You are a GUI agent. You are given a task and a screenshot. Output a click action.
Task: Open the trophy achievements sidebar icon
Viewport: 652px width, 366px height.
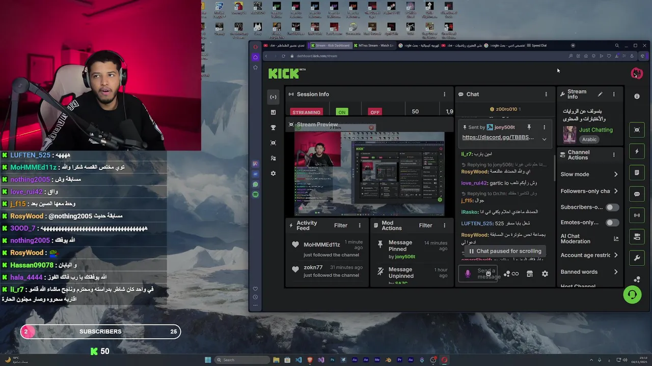point(273,128)
